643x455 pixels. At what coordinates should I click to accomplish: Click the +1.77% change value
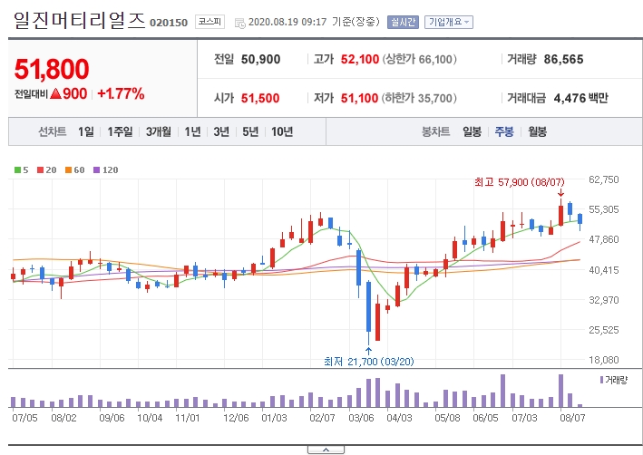coord(121,94)
